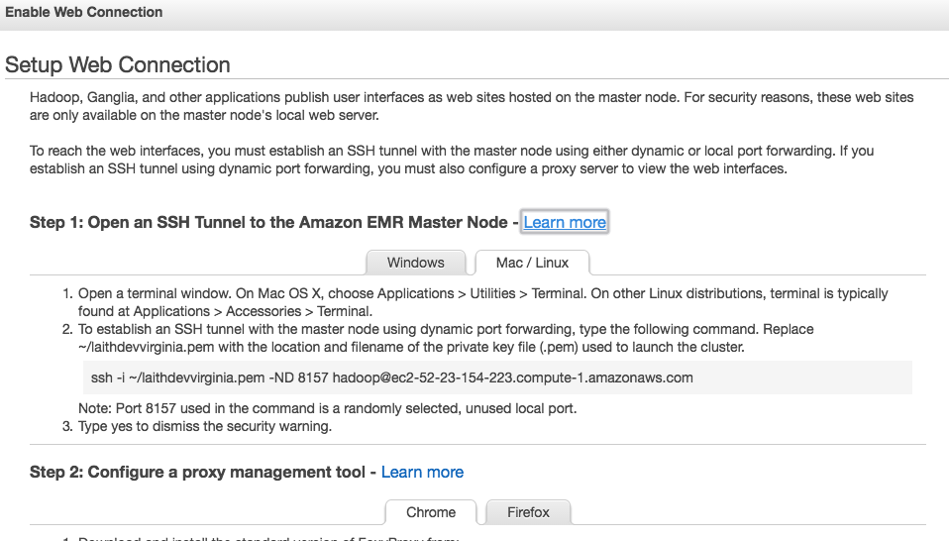This screenshot has height=541, width=949.
Task: Click the Step 1 SSH Tunnel heading
Action: click(x=269, y=223)
